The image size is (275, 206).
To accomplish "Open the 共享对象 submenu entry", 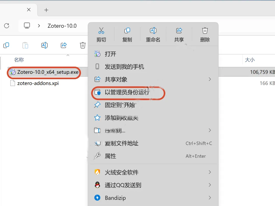I will click(154, 79).
